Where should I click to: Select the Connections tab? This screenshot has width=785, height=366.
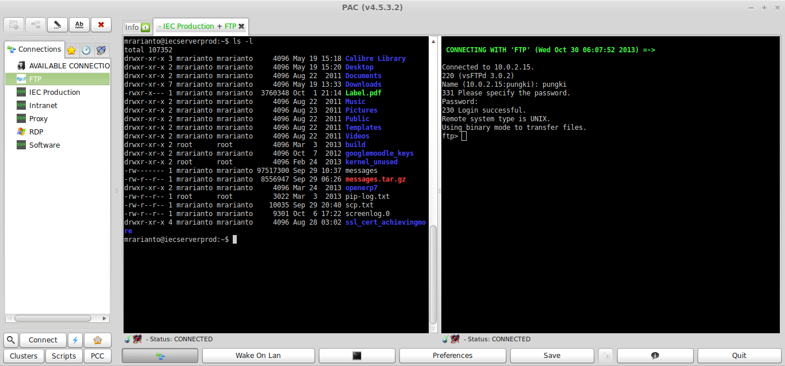point(34,49)
